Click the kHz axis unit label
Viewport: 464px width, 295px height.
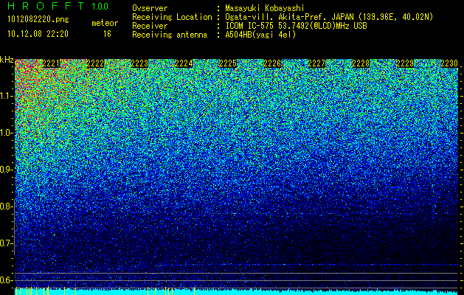[7, 60]
